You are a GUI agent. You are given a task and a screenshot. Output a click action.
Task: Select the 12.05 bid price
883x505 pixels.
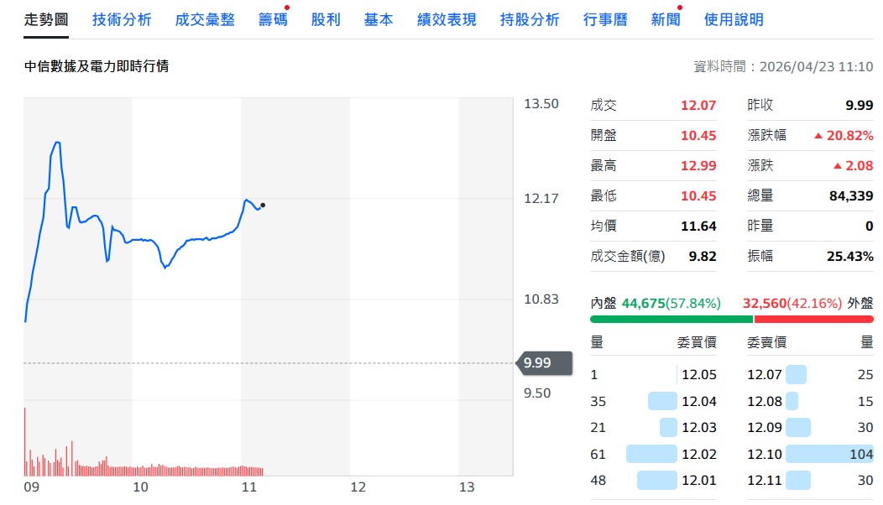pos(698,375)
